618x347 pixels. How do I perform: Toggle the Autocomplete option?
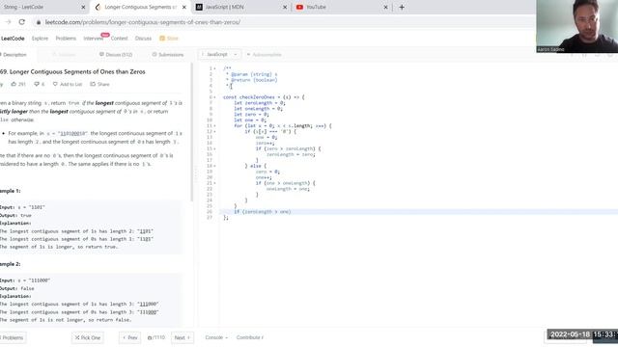click(x=264, y=54)
